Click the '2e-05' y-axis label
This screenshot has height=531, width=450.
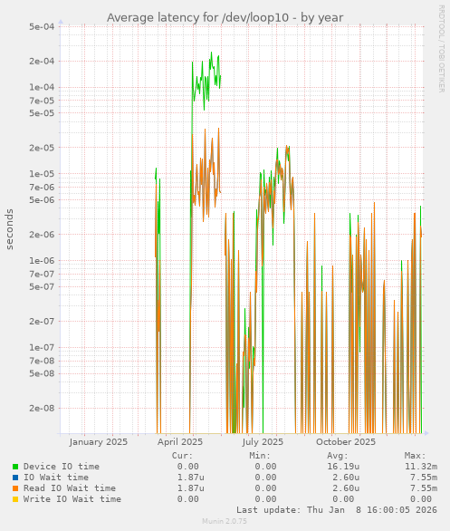42,148
